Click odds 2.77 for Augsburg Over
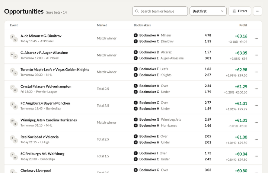Viewport: 268px width, 173px height. click(x=208, y=102)
